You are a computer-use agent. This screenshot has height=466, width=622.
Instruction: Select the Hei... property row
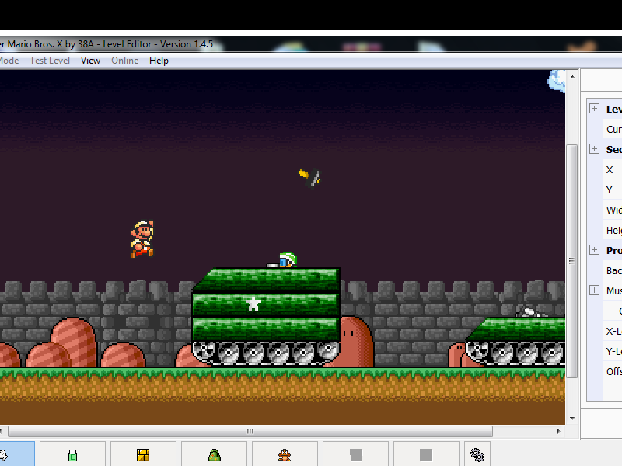pos(613,231)
